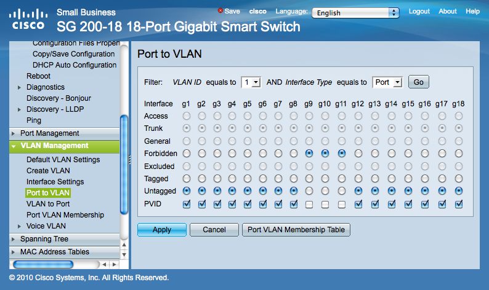Click sidebar vertical scrollbar thumb

click(124, 165)
